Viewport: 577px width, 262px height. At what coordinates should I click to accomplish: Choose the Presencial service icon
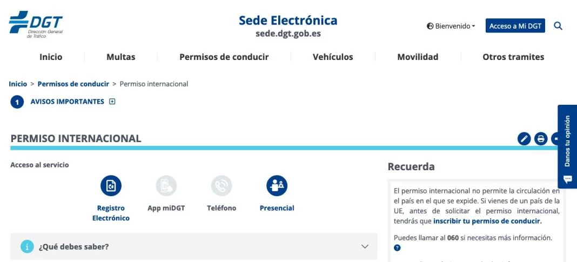pos(277,186)
